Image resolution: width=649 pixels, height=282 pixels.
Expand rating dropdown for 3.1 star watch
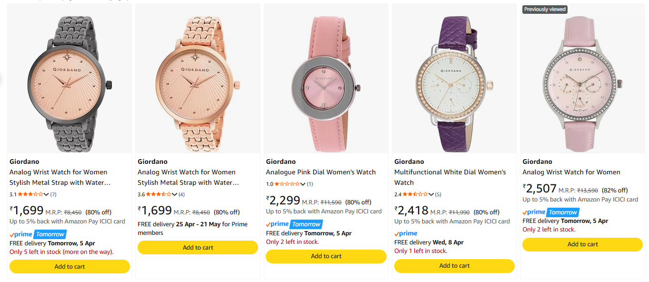pos(46,194)
